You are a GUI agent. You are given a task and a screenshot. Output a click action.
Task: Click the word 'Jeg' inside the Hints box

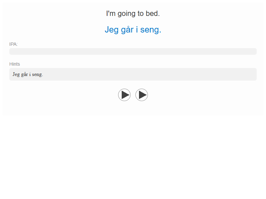[16, 74]
